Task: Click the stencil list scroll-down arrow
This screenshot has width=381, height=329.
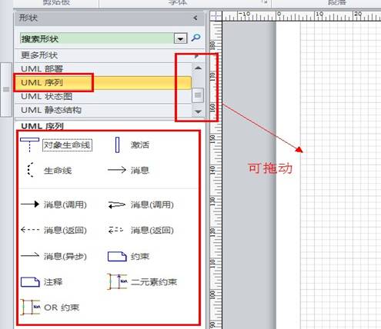Action: coord(198,111)
